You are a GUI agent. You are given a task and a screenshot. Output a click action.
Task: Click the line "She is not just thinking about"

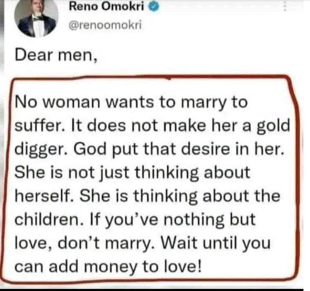click(132, 173)
